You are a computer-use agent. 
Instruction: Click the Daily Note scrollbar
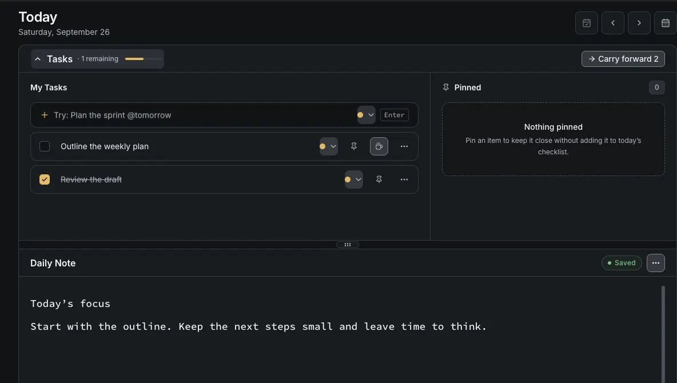663,334
